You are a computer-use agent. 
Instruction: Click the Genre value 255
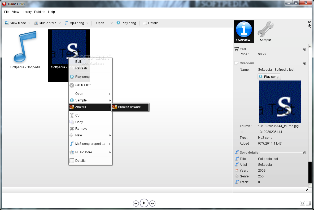261,176
